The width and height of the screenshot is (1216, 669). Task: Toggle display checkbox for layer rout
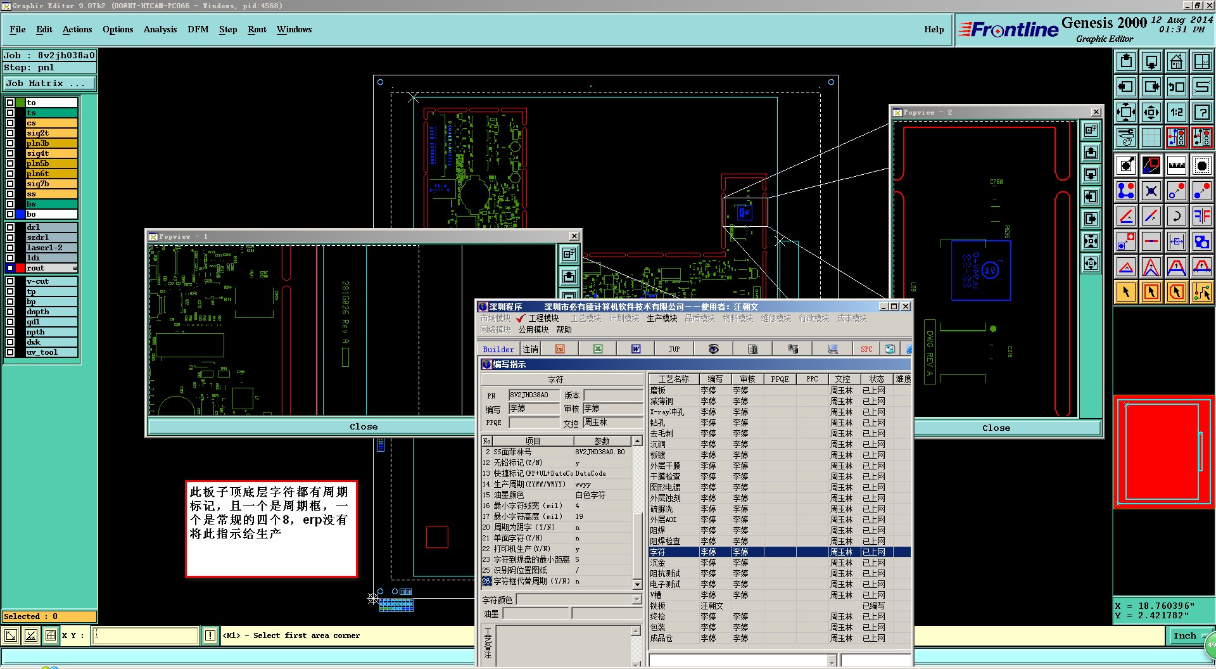click(x=10, y=268)
